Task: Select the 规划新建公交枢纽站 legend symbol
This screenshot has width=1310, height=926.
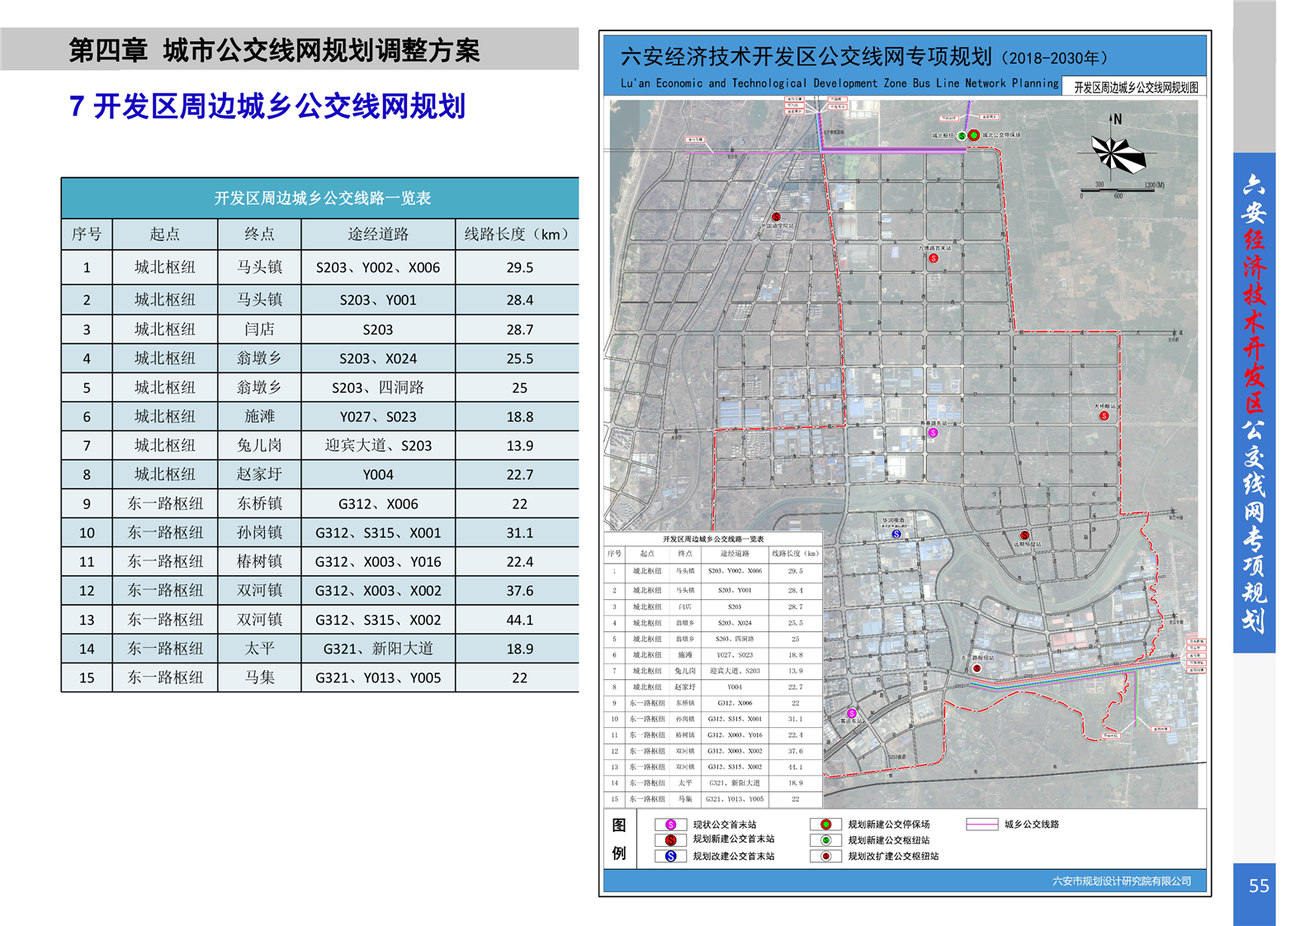Action: point(825,840)
